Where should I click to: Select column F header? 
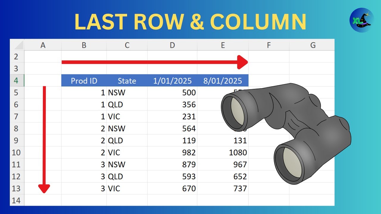[x=269, y=45]
